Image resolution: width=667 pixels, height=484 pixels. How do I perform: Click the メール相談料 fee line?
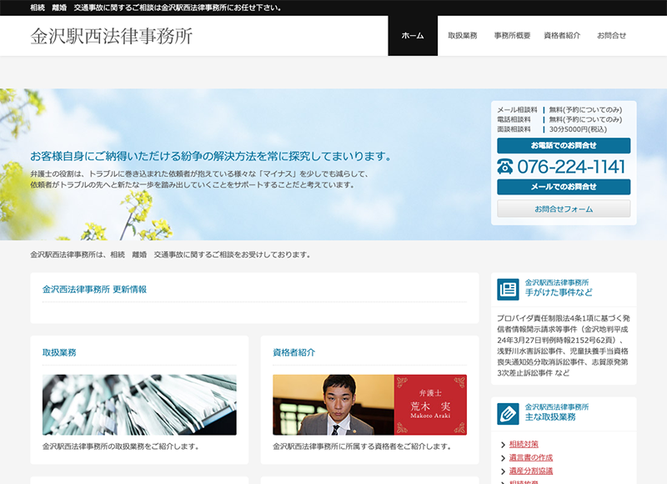click(559, 110)
